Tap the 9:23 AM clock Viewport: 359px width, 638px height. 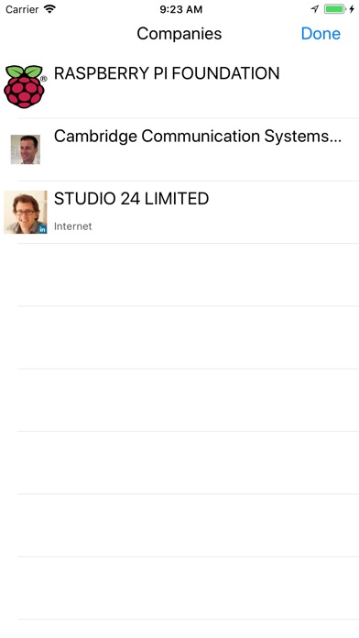coord(181,9)
